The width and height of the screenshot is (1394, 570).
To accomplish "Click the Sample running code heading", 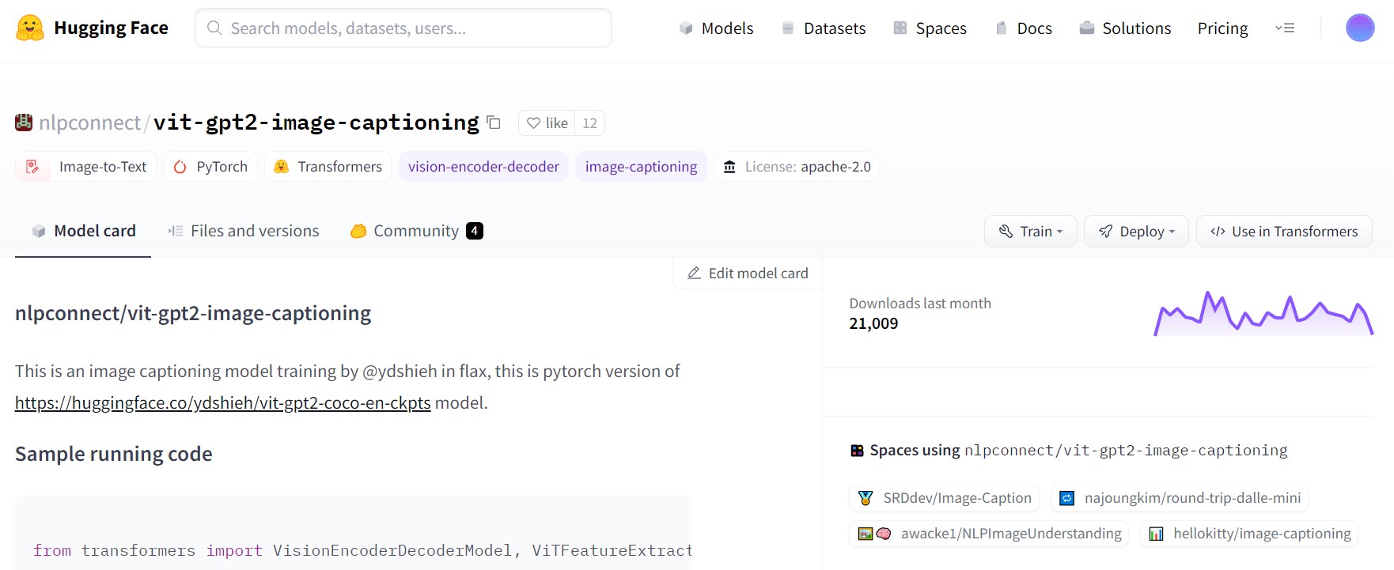I will pyautogui.click(x=114, y=455).
